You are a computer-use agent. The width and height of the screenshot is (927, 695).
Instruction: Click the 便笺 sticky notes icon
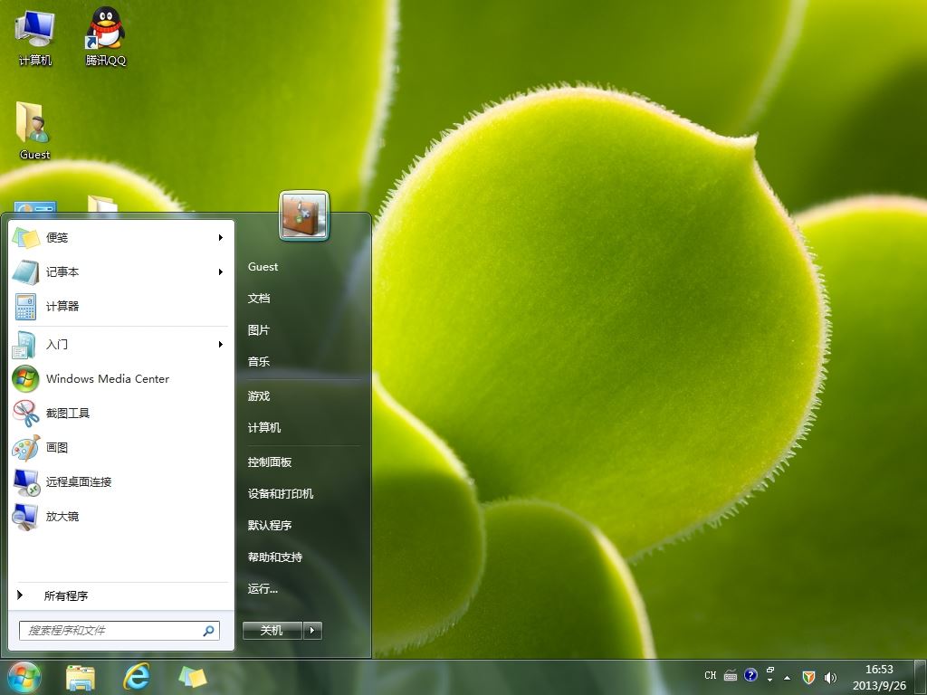(25, 238)
